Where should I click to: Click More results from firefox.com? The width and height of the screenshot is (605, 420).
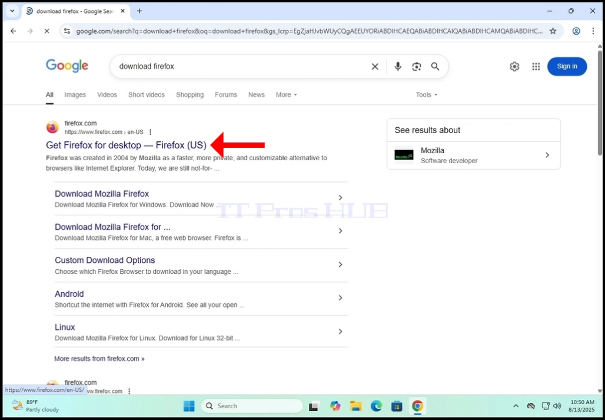99,359
